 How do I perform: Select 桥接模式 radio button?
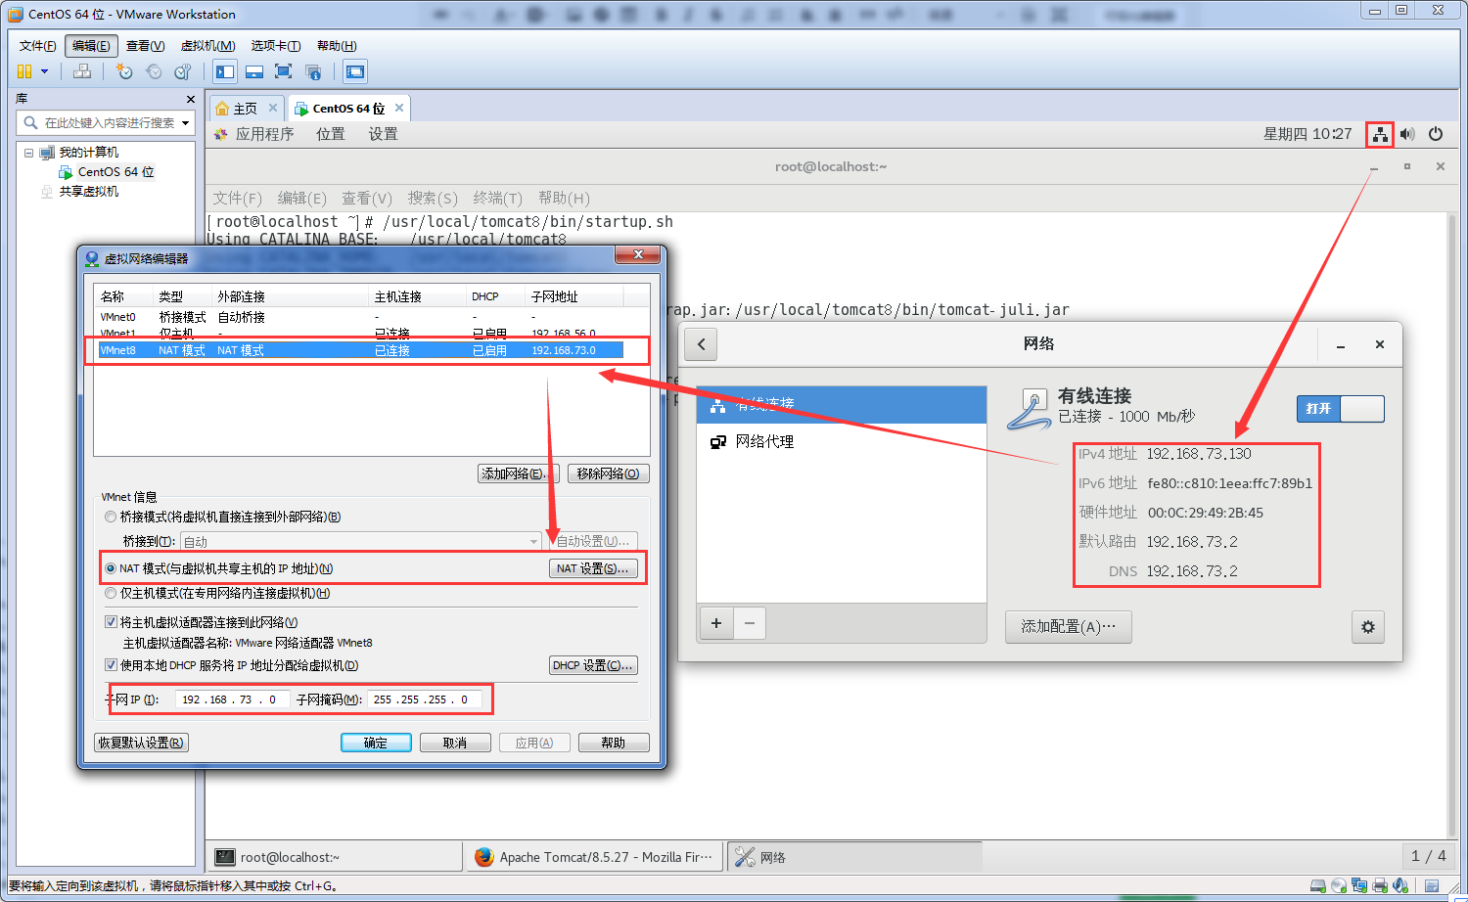pos(111,517)
